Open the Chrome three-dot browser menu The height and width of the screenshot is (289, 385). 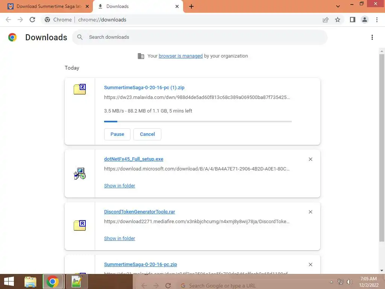point(377,20)
